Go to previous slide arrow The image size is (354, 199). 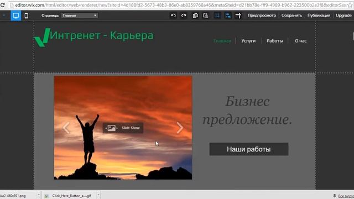[66, 128]
